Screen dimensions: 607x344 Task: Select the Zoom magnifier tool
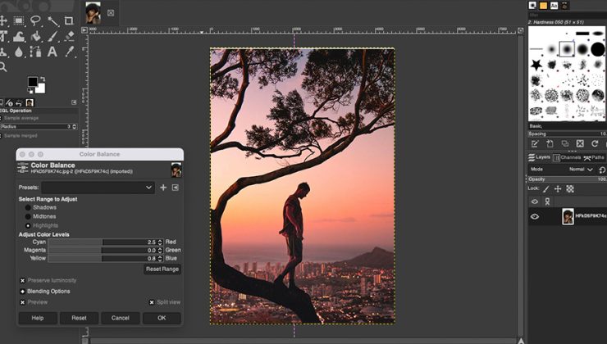click(2, 67)
